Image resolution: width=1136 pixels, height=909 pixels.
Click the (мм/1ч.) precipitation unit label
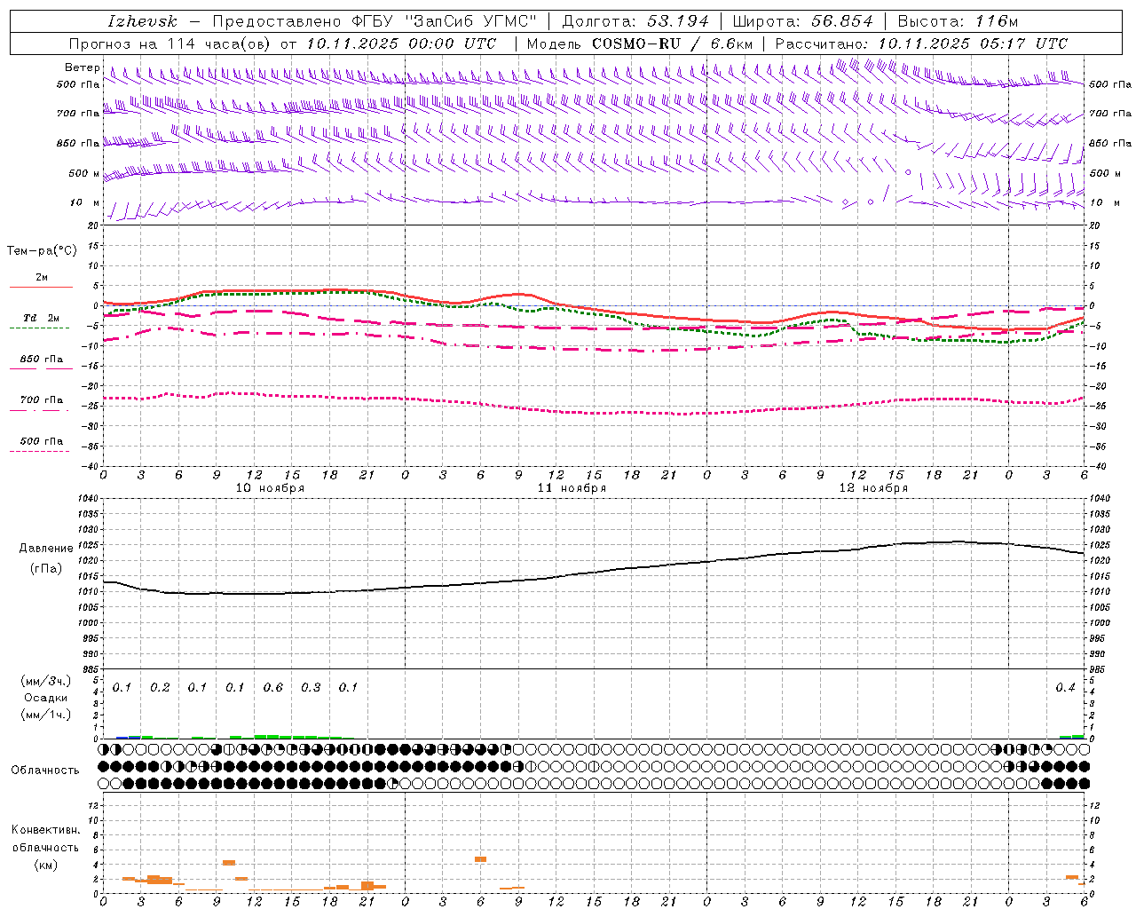[x=45, y=715]
